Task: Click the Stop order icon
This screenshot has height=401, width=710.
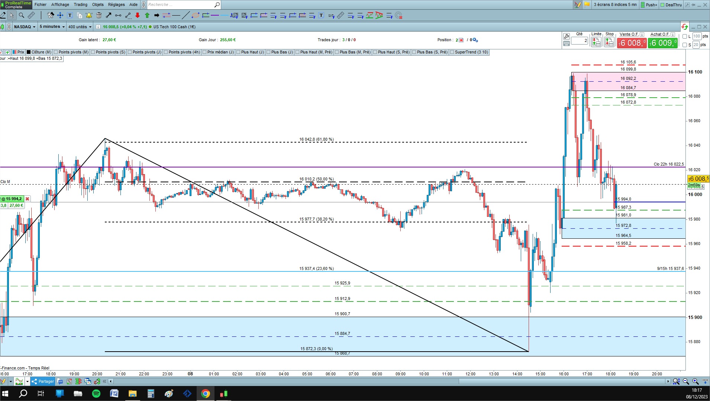Action: click(x=609, y=42)
